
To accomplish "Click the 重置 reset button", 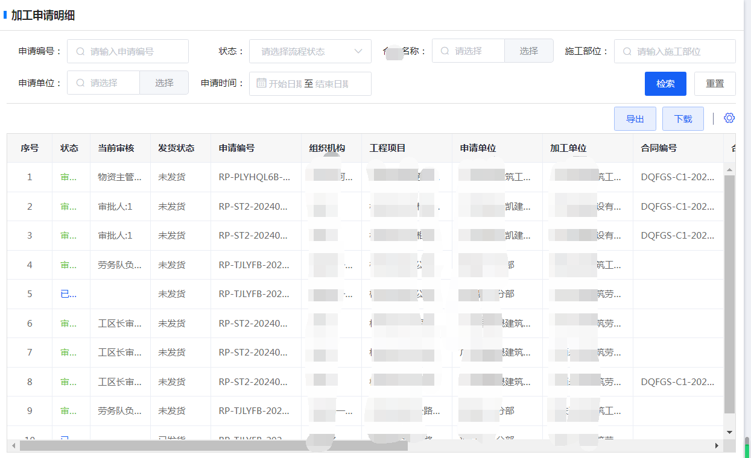I will click(x=715, y=84).
